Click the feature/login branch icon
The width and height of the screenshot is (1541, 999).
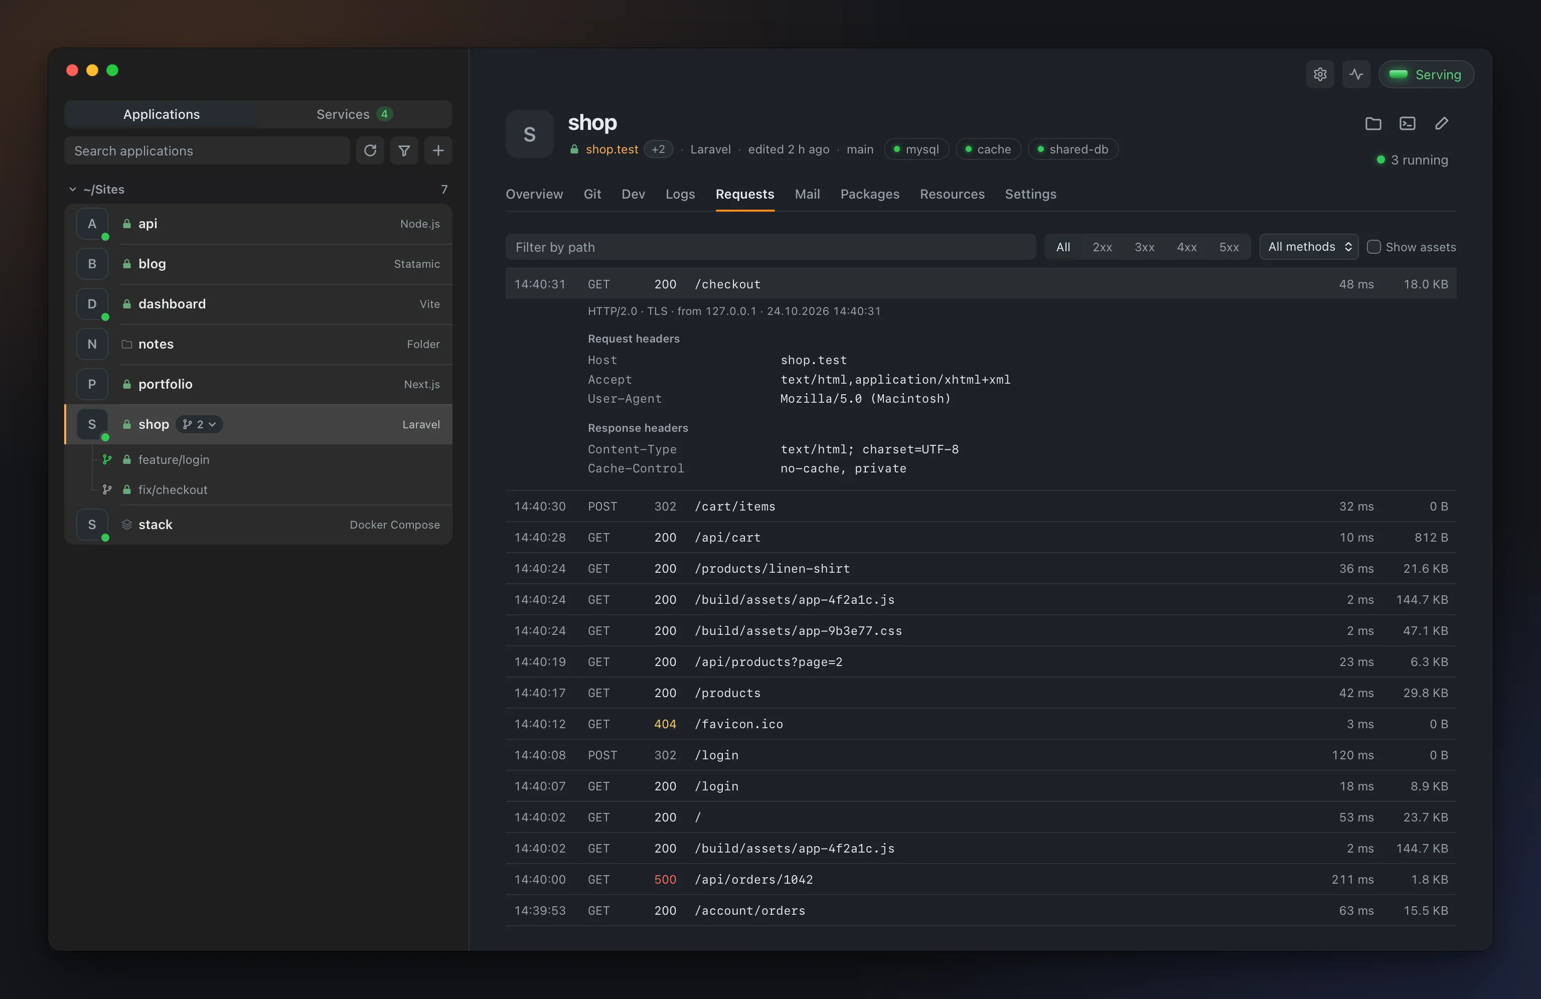point(107,460)
